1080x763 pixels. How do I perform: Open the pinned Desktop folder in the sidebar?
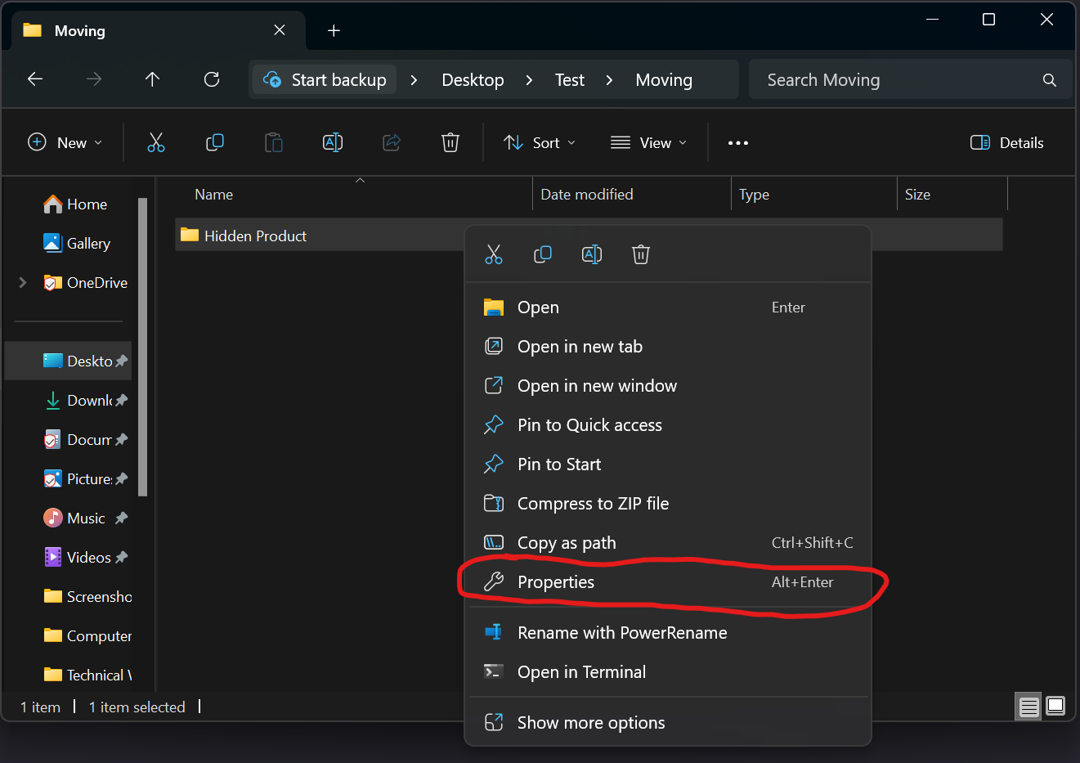pos(69,361)
